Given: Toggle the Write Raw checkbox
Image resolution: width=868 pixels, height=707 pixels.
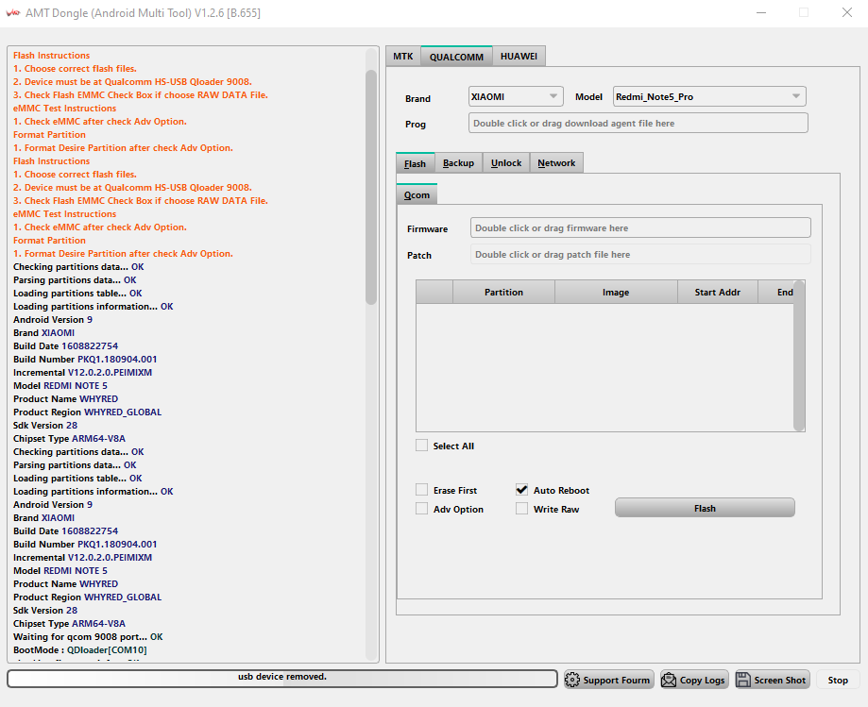Looking at the screenshot, I should [x=522, y=509].
